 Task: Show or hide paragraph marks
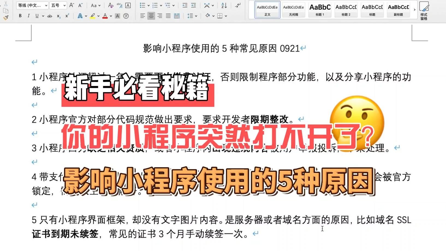pos(238,5)
